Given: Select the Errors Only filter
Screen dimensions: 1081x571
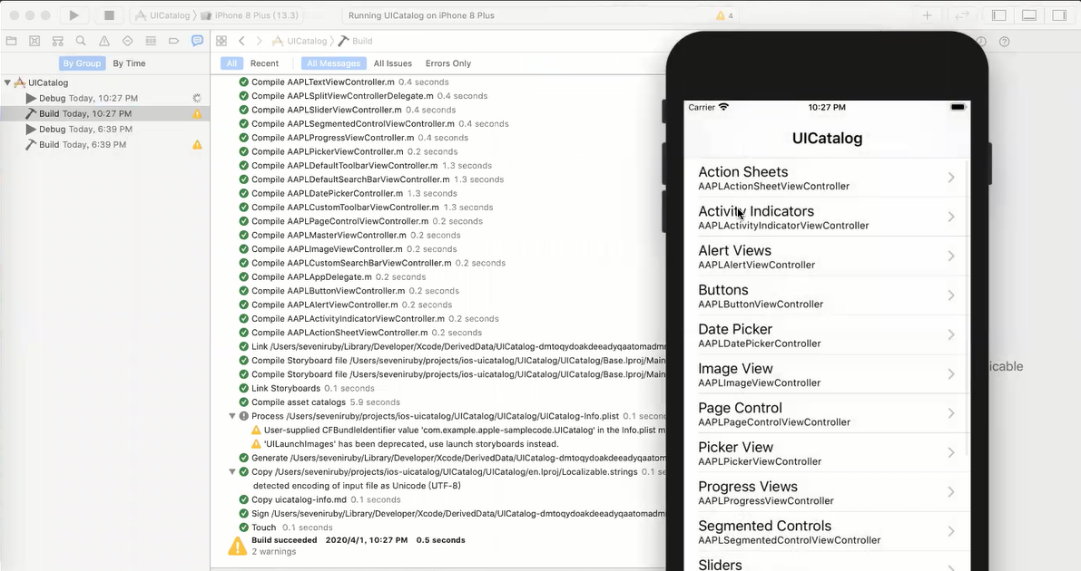Looking at the screenshot, I should coord(448,63).
